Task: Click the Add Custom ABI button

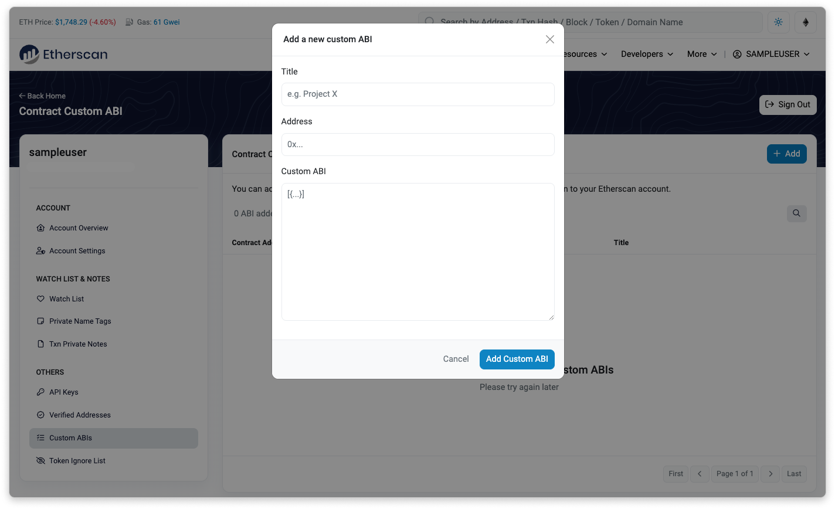Action: [x=517, y=359]
